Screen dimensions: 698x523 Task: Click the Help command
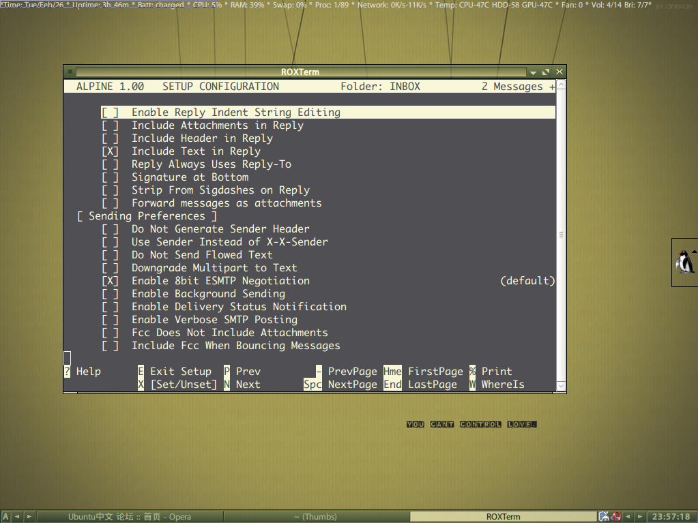[x=83, y=372]
